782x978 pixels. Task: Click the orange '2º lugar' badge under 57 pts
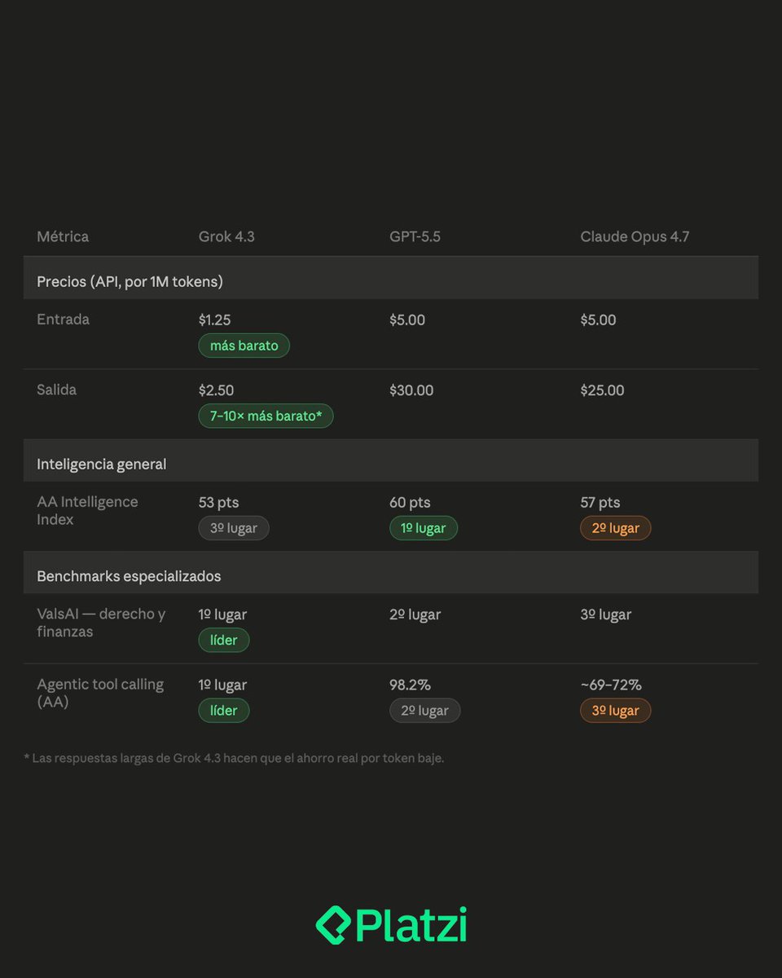tap(616, 528)
